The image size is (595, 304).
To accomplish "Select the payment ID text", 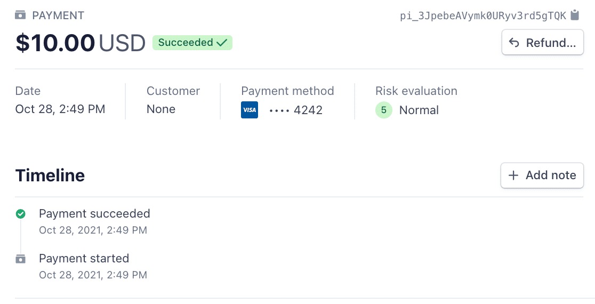I will click(483, 15).
